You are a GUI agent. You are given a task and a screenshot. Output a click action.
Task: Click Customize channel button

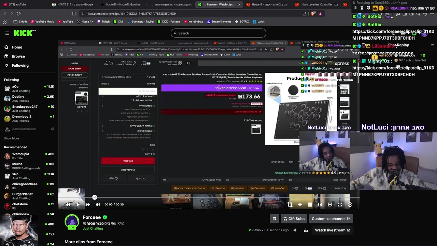331,219
